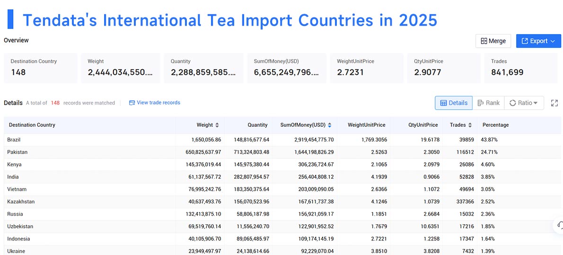This screenshot has width=563, height=255.
Task: Open View trade records link
Action: [155, 103]
